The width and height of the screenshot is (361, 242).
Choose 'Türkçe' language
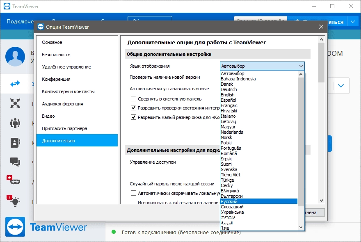point(259,180)
